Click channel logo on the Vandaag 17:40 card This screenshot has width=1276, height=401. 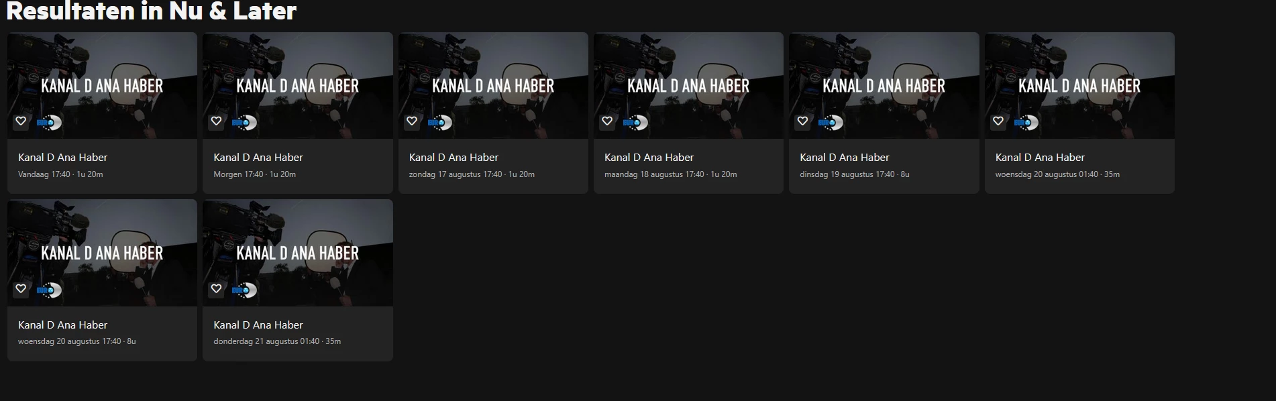(x=49, y=123)
